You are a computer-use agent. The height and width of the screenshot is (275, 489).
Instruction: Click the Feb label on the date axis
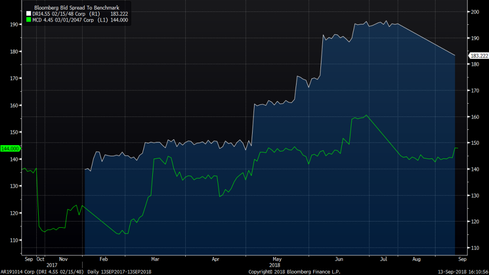pos(104,259)
